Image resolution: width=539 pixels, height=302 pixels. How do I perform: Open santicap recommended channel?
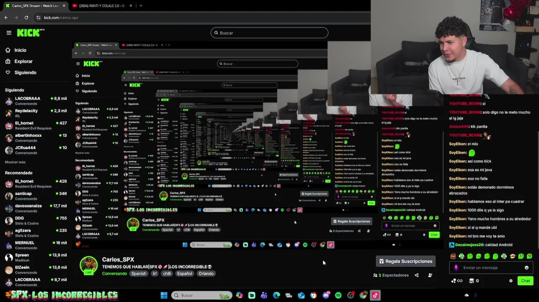click(36, 196)
